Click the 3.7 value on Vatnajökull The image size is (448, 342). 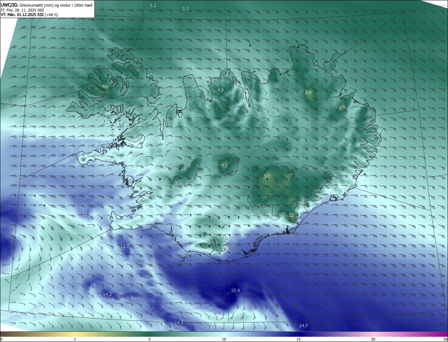pyautogui.click(x=267, y=177)
